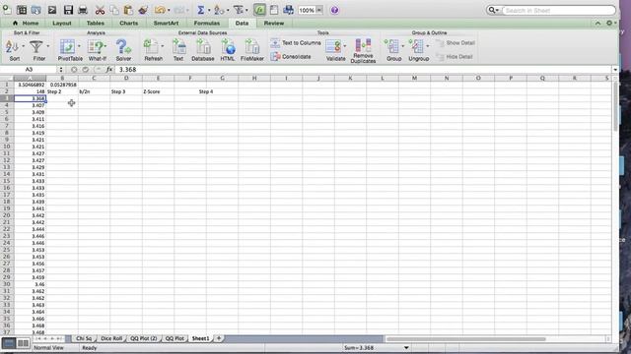Image resolution: width=631 pixels, height=354 pixels.
Task: Switch to the SmartArt ribbon tab
Action: coord(167,24)
